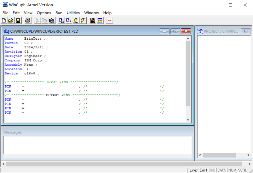The image size is (253, 173).
Task: Click the 'Engineer' designer value
Action: click(33, 56)
